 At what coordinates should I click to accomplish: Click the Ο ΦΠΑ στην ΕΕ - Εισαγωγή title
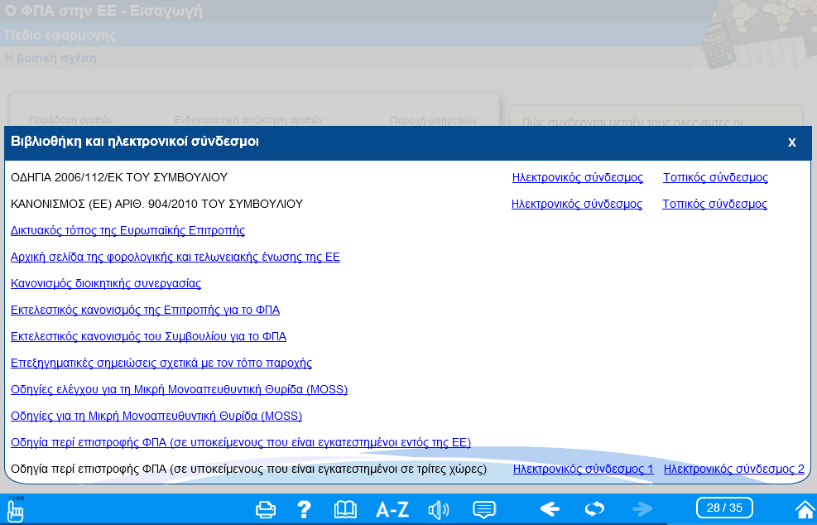tap(103, 11)
